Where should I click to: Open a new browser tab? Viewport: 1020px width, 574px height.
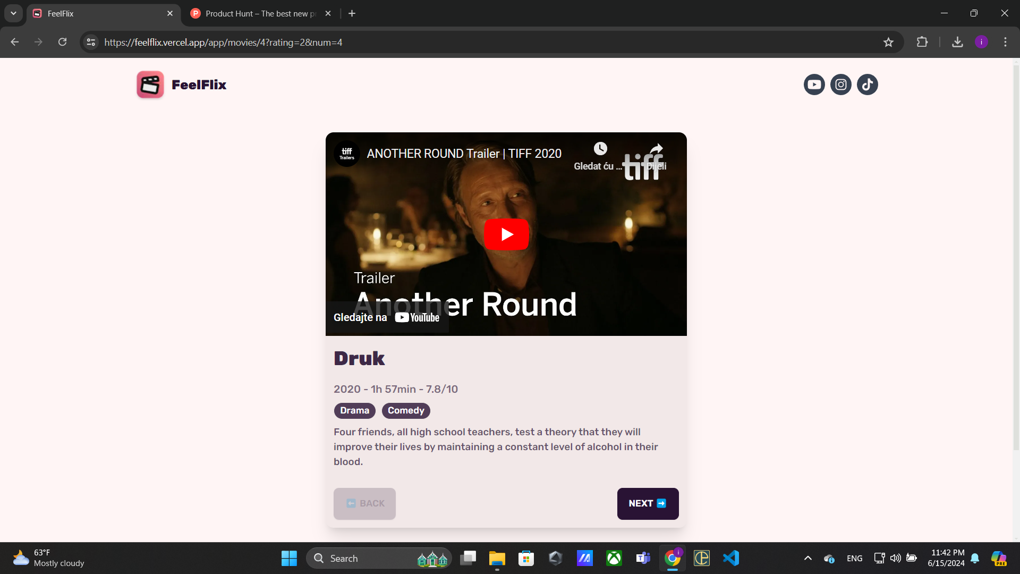tap(352, 13)
